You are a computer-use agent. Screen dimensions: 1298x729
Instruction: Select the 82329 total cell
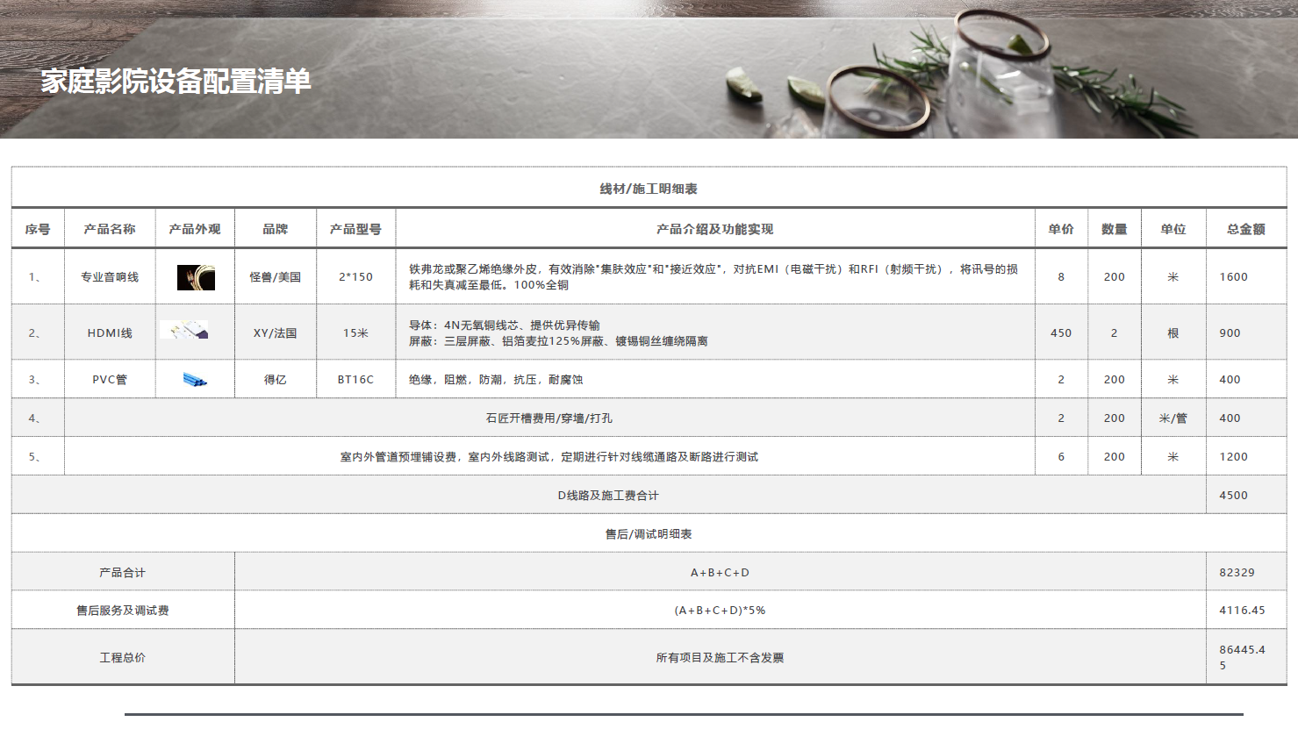point(1246,573)
